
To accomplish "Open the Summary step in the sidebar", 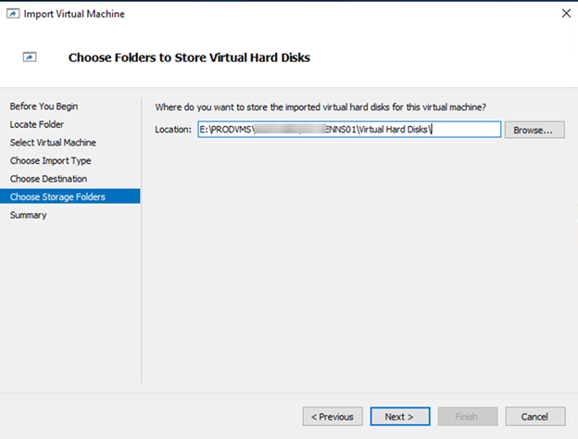I will [28, 215].
